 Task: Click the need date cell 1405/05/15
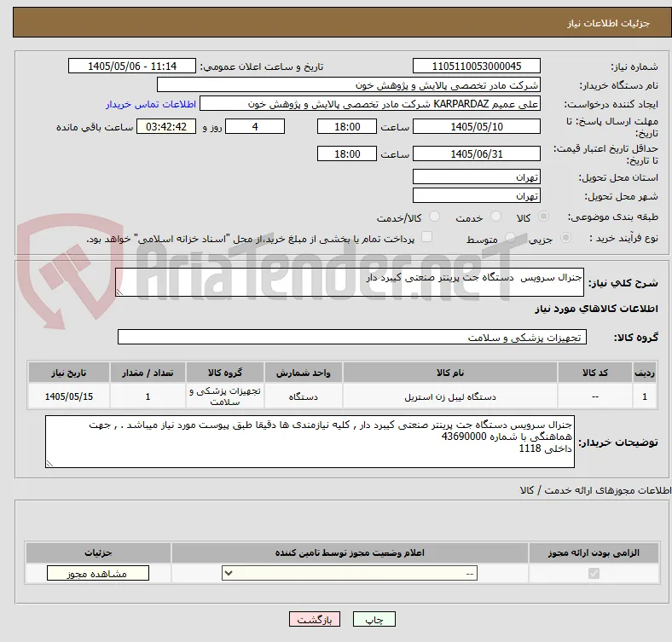(x=68, y=396)
